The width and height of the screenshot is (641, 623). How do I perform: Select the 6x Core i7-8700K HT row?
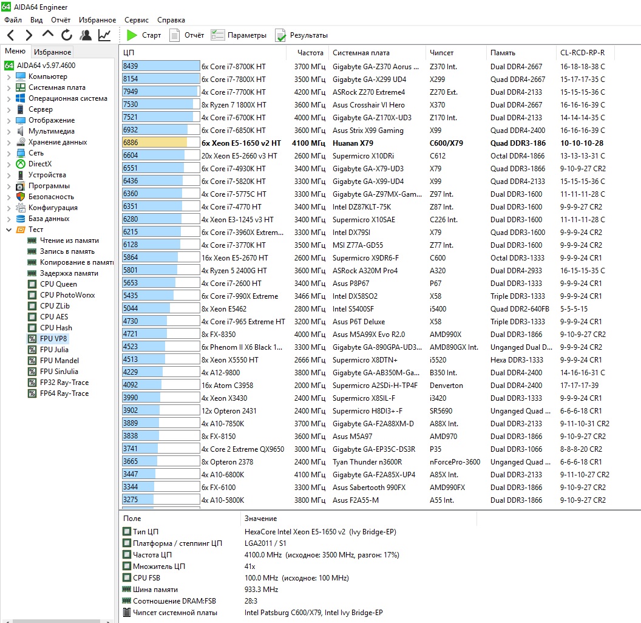click(x=365, y=66)
